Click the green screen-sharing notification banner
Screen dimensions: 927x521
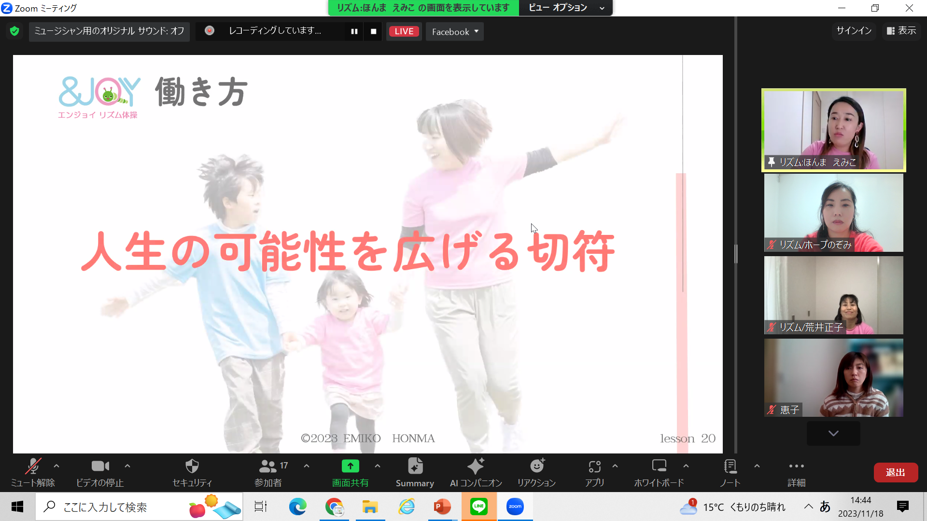click(x=423, y=8)
